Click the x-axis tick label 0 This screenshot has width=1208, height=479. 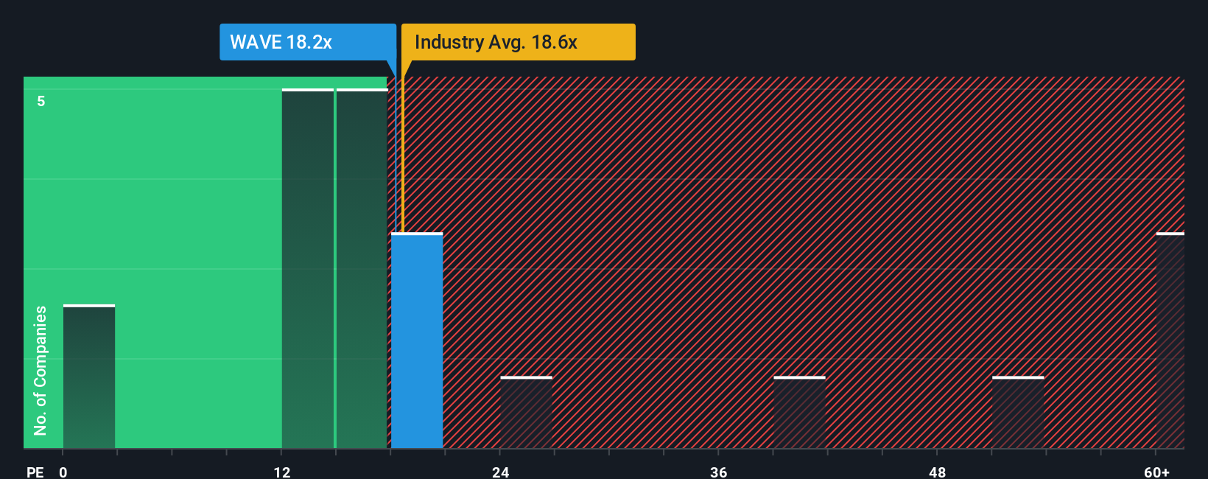tap(63, 472)
